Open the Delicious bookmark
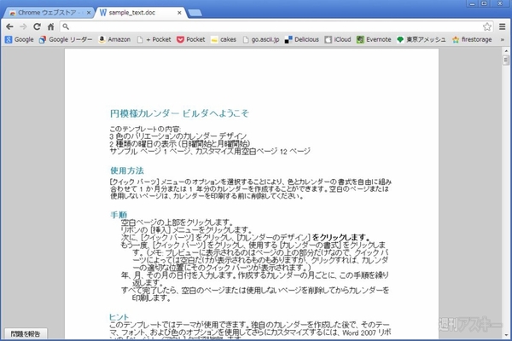 point(302,39)
